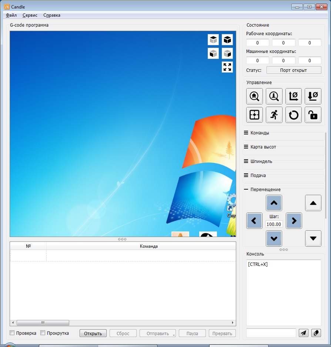
Task: Clear console with eraser icon
Action: (316, 333)
